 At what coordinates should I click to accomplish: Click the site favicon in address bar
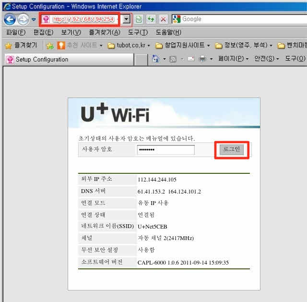(x=46, y=19)
